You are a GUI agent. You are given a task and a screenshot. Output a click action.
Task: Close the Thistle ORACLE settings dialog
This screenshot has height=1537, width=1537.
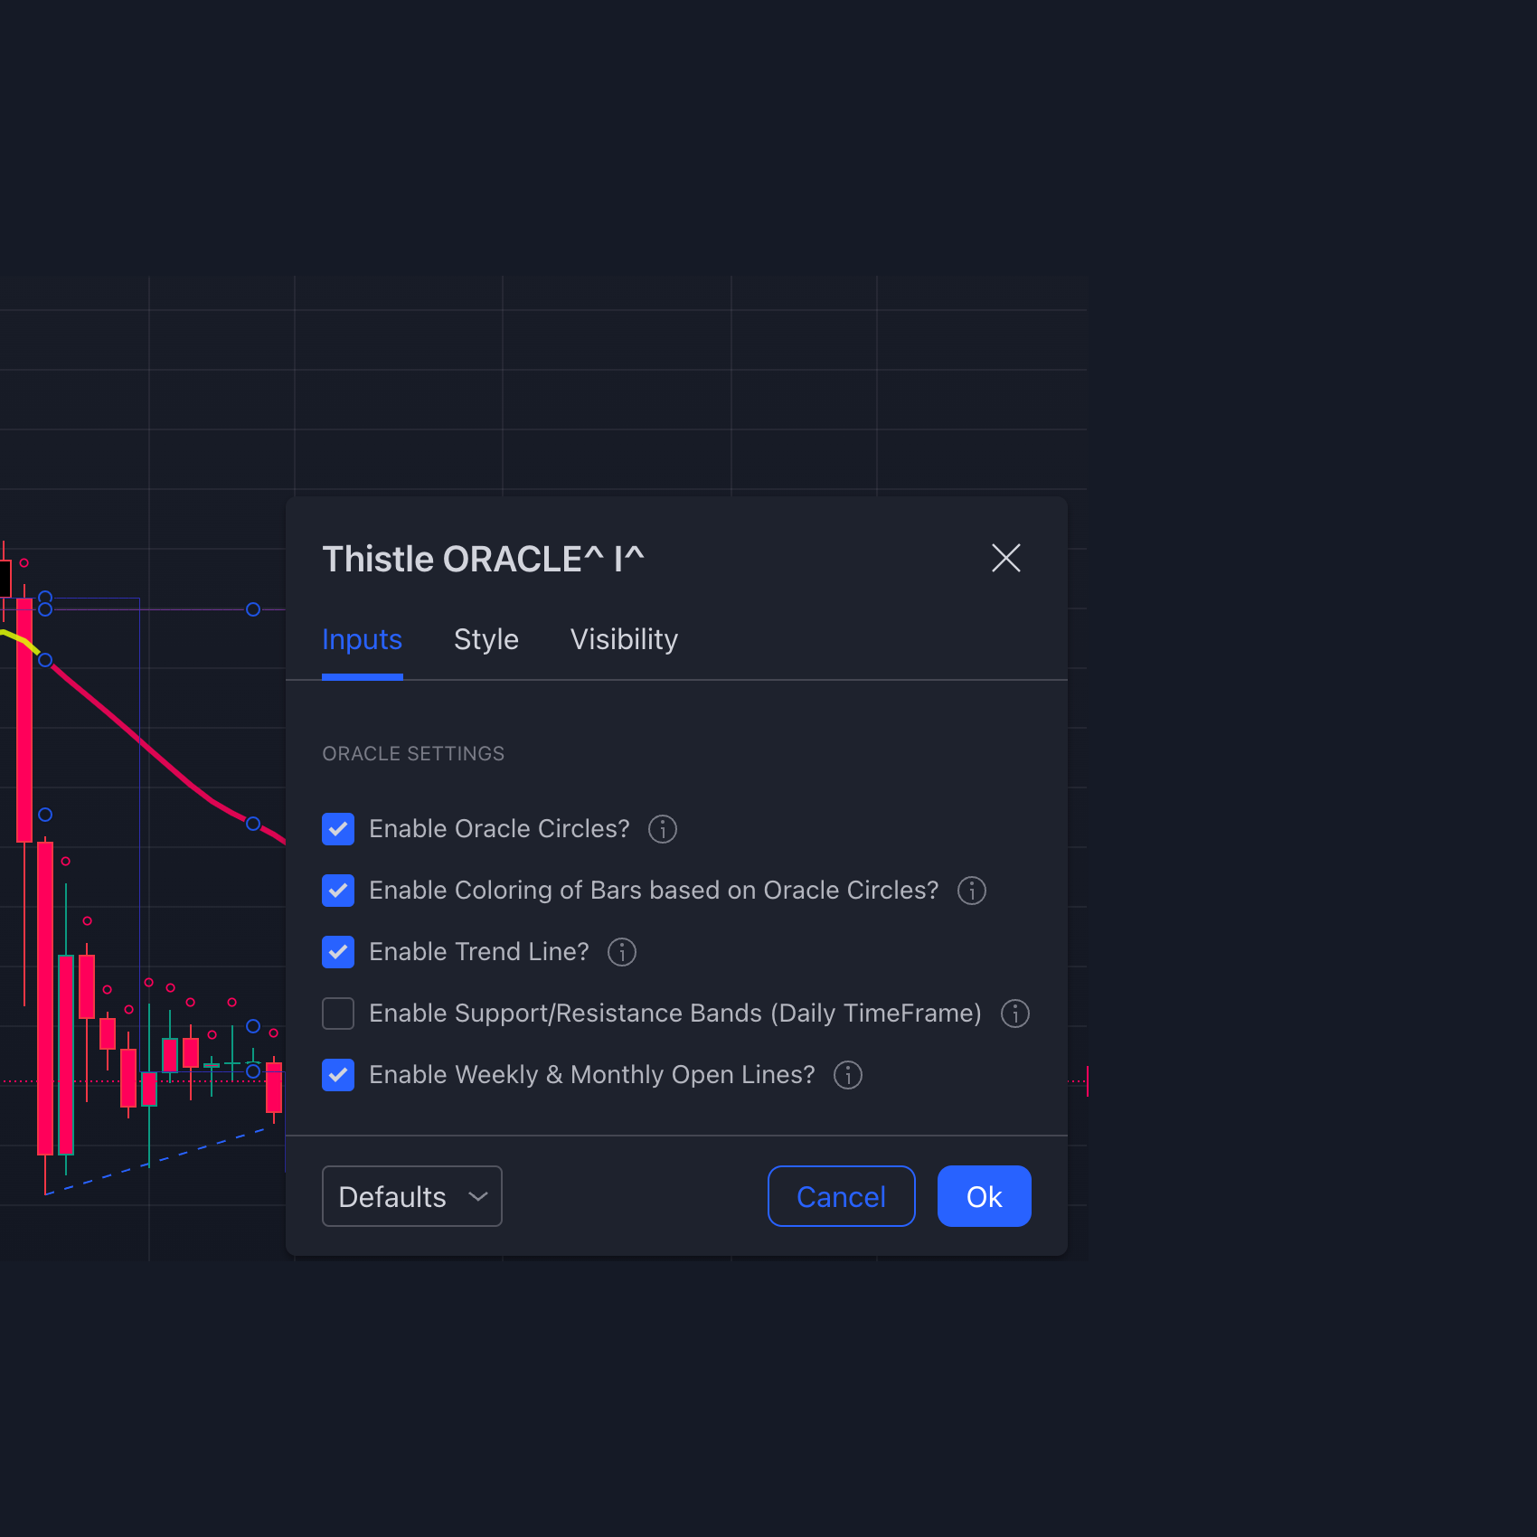coord(1006,558)
